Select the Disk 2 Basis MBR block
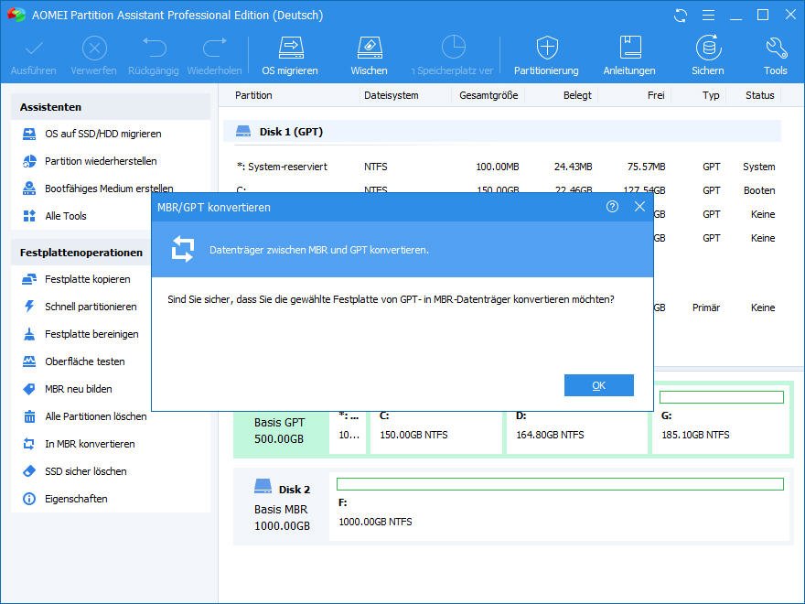 [x=282, y=507]
